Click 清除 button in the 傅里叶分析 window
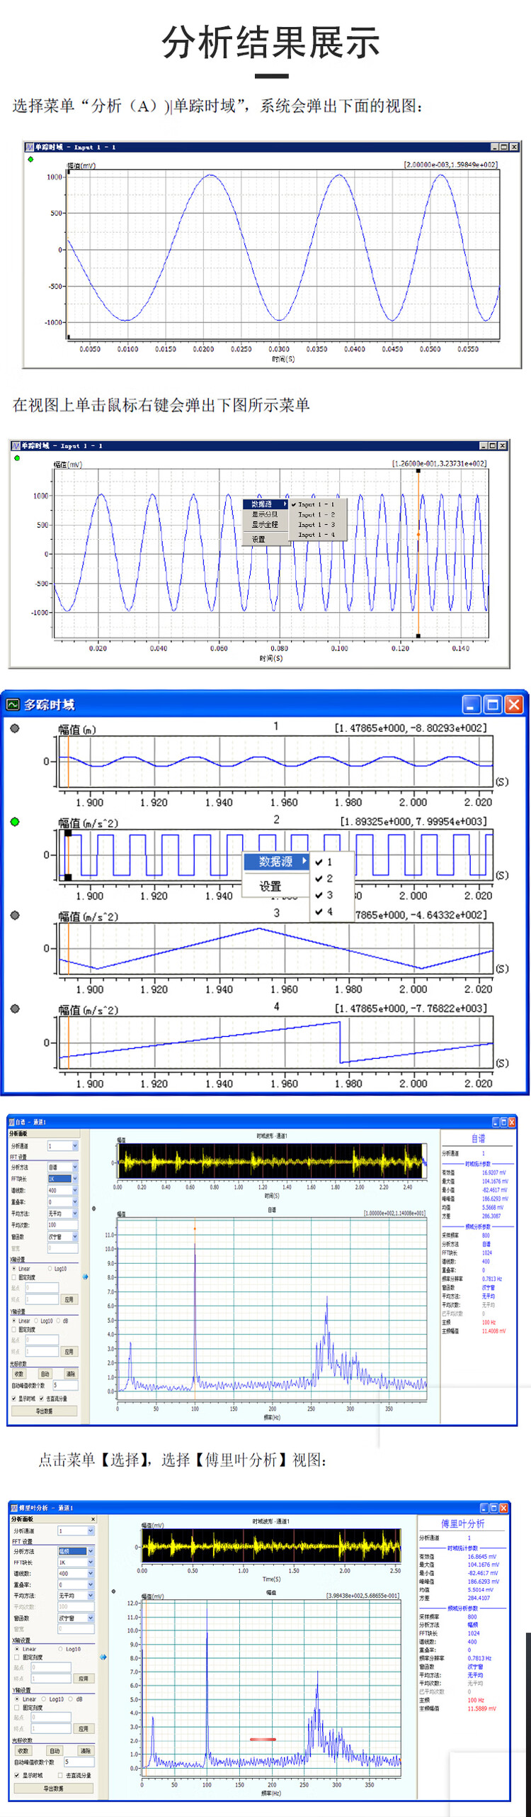531x1817 pixels. [86, 1751]
